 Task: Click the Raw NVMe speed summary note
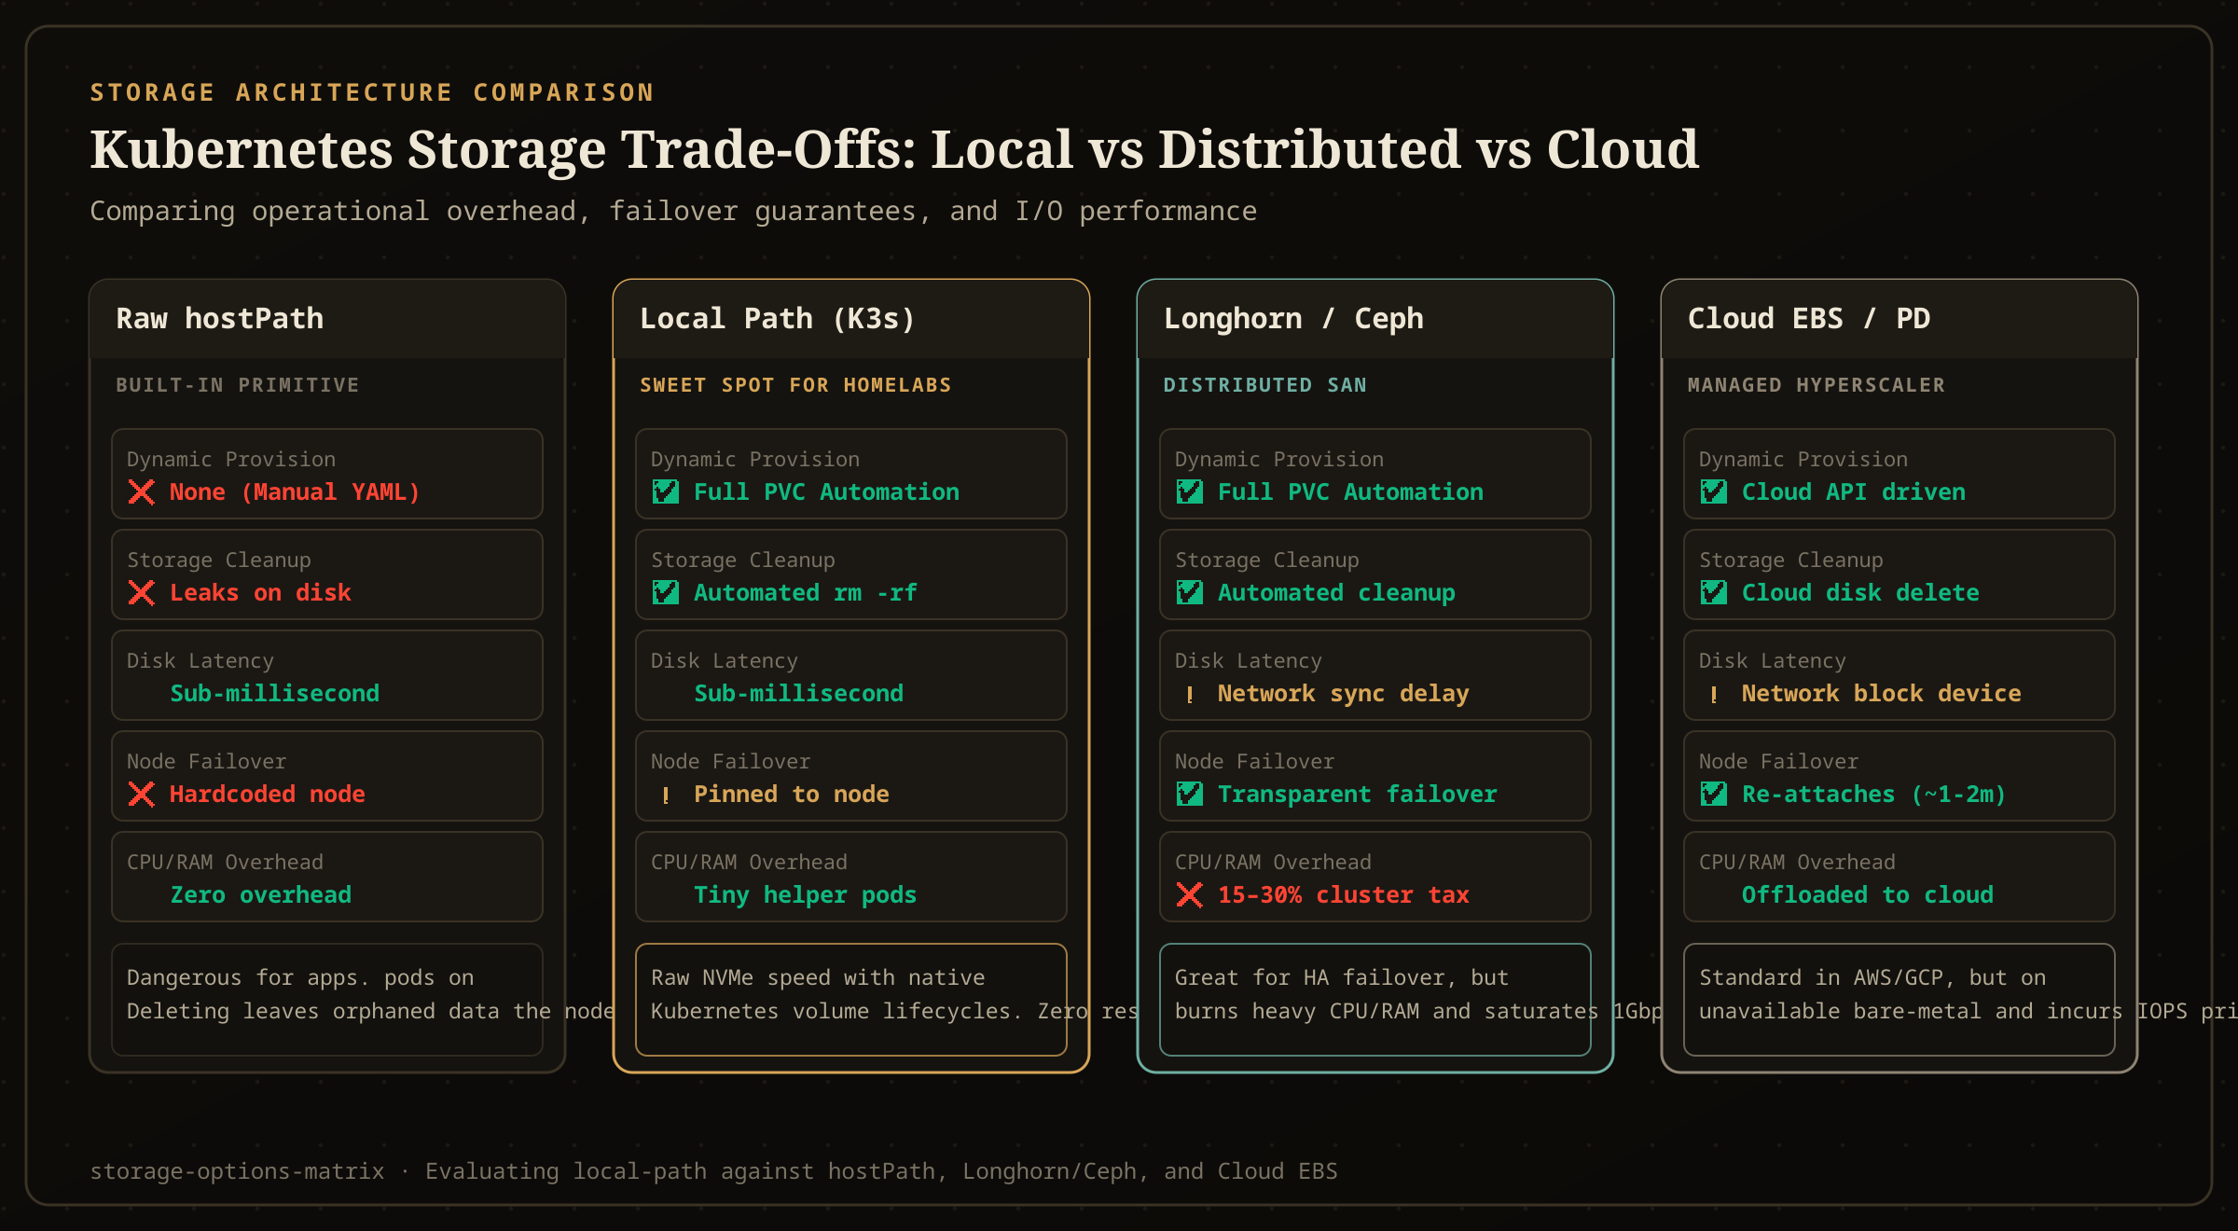851,1000
